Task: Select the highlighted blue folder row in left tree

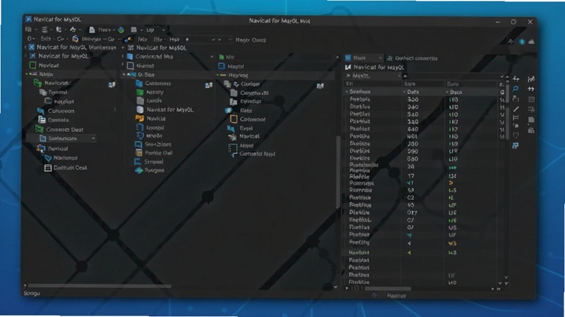Action: 61,138
